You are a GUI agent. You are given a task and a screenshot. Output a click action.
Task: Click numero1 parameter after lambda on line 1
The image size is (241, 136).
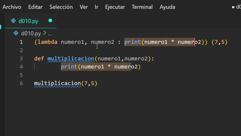tap(73, 42)
